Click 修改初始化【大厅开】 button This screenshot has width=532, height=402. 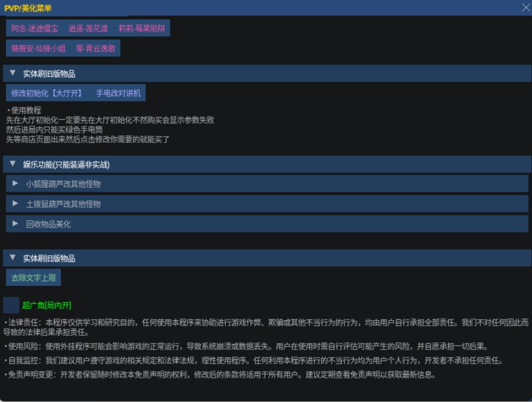tap(47, 93)
